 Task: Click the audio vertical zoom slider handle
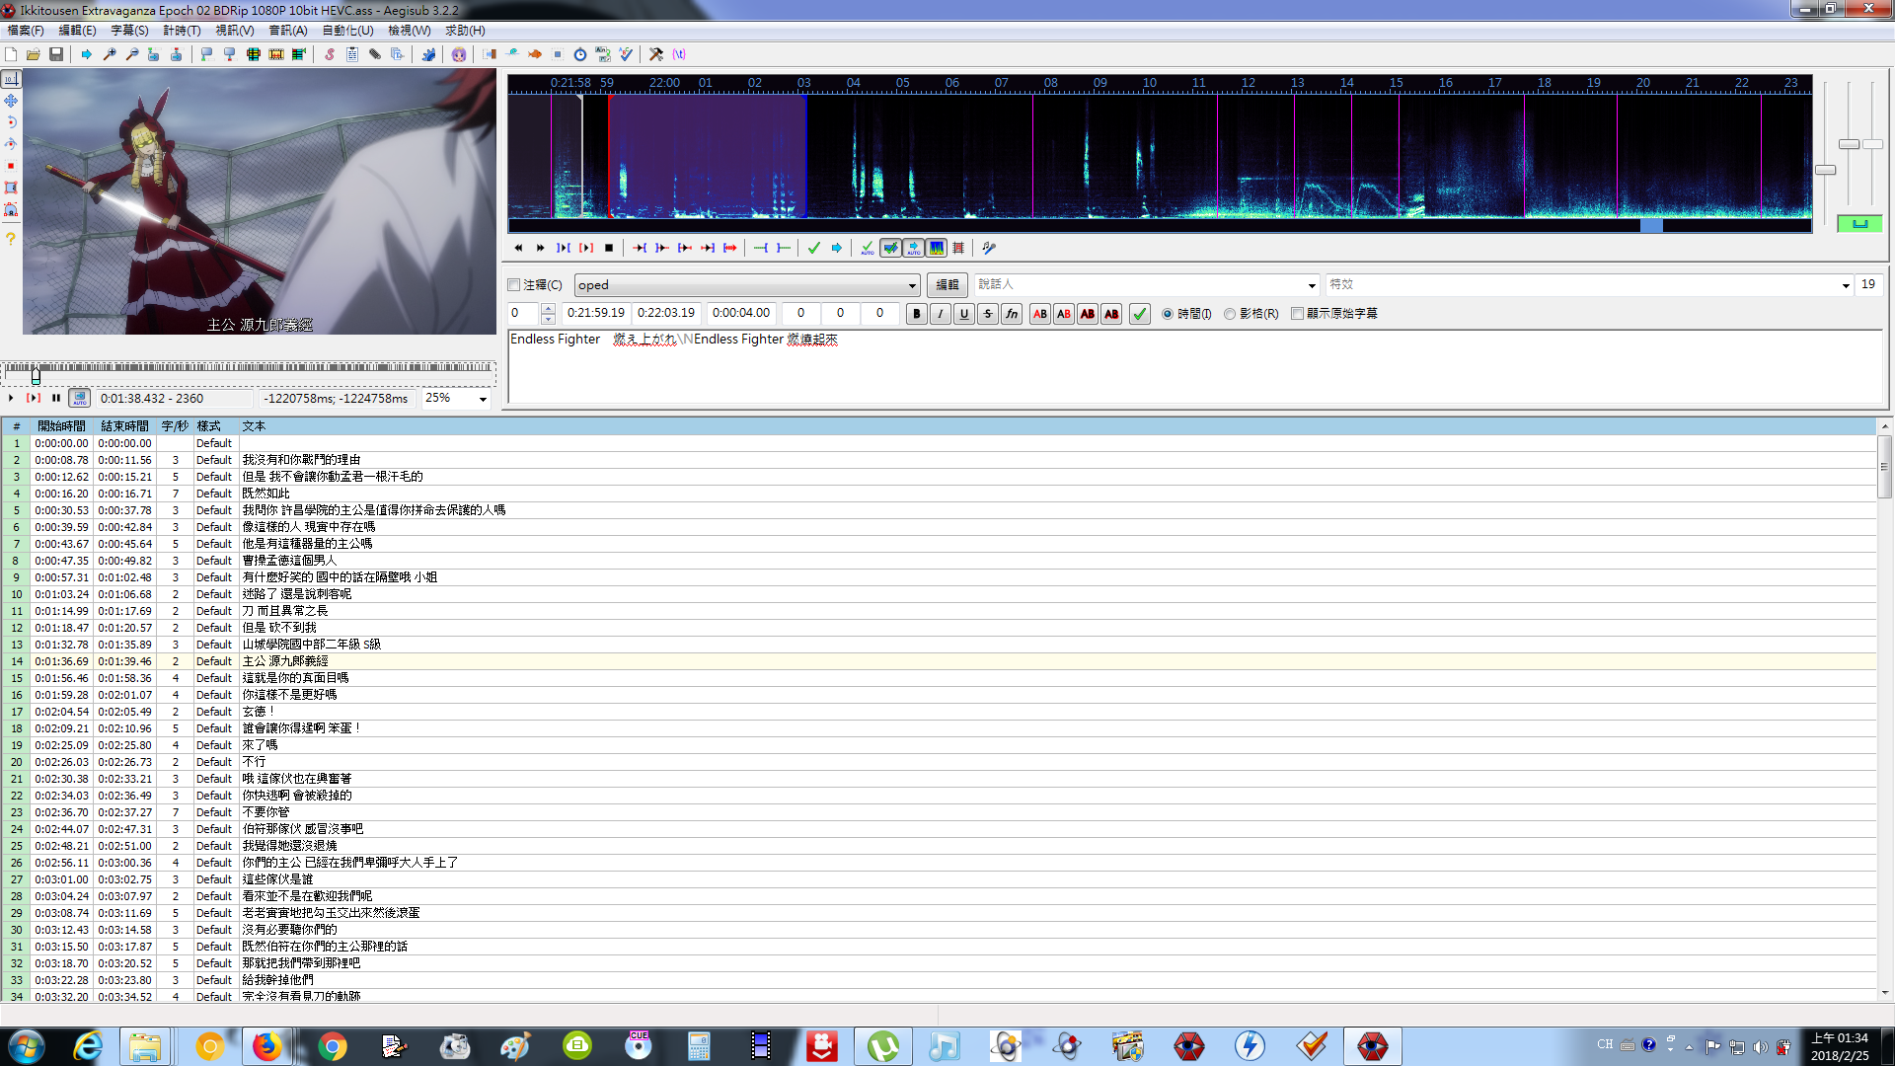point(1850,144)
